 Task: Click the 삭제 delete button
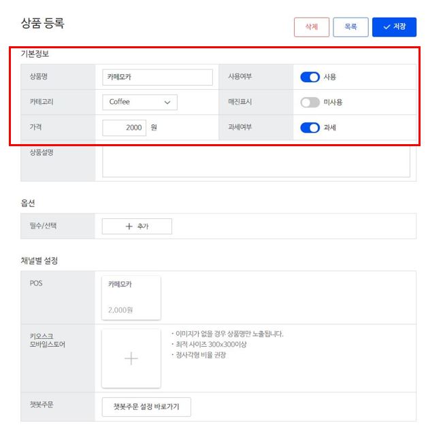[312, 27]
